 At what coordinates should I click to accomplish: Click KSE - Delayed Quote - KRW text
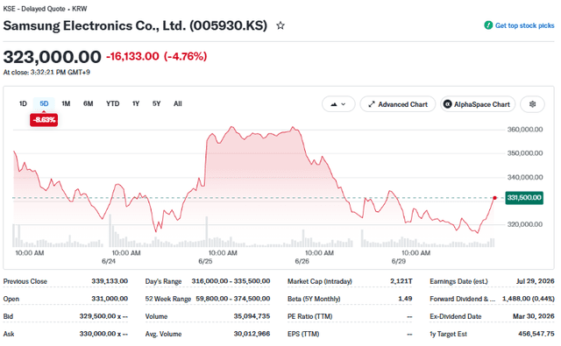click(x=45, y=9)
